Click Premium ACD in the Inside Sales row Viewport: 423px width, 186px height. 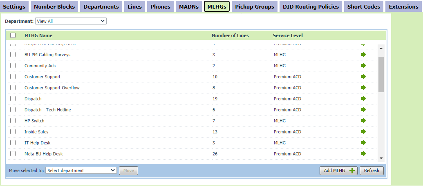coord(287,132)
